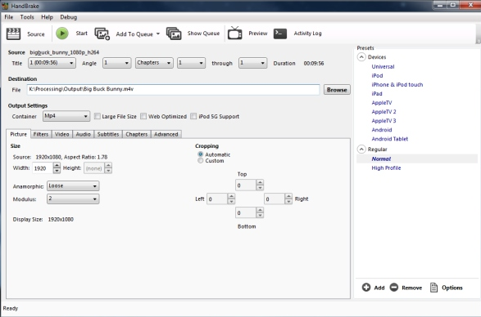Switch to the Video tab

click(x=62, y=134)
